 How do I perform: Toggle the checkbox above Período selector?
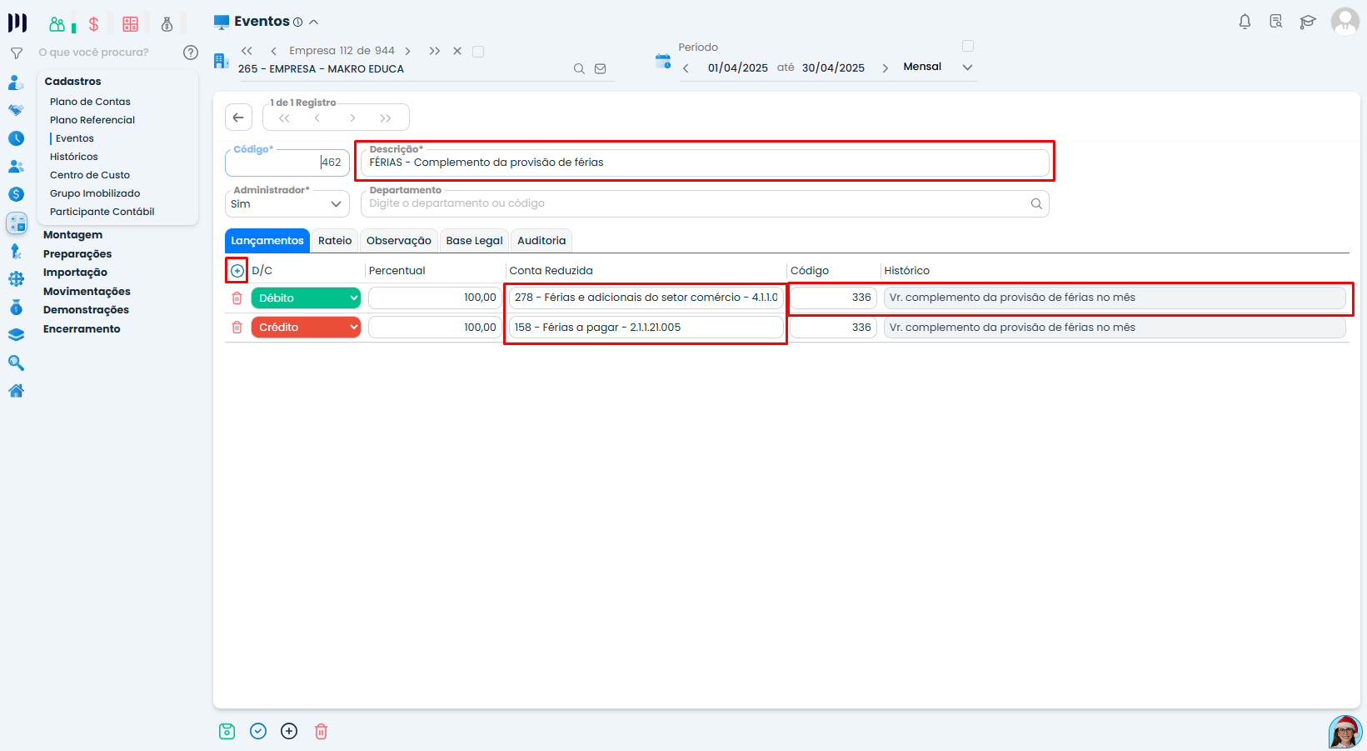(967, 46)
